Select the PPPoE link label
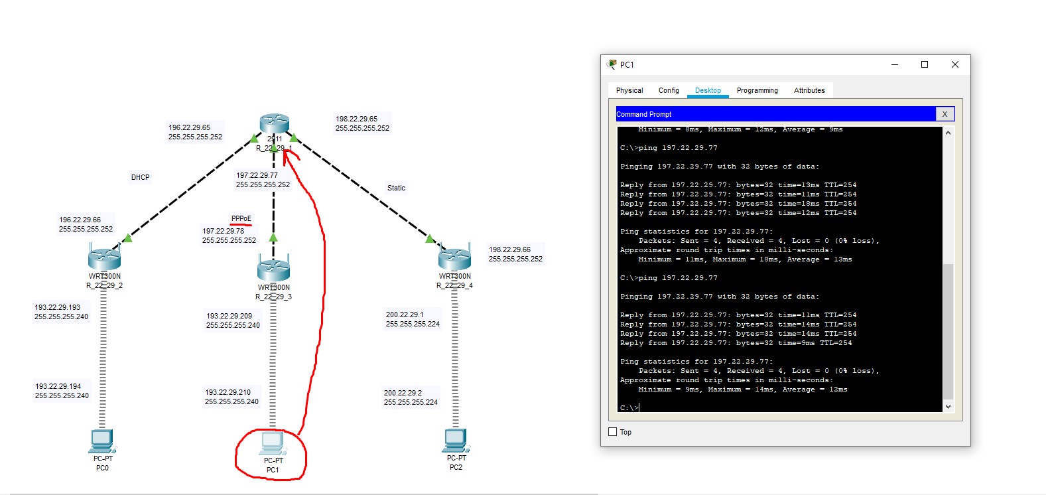The height and width of the screenshot is (495, 1046). [x=241, y=218]
